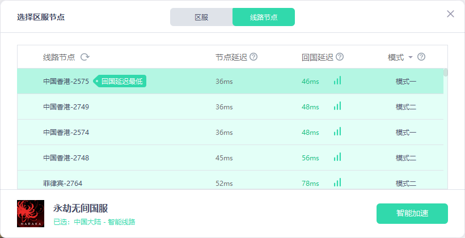Select the 中国香港-2749 node row
The height and width of the screenshot is (238, 465).
click(x=66, y=107)
